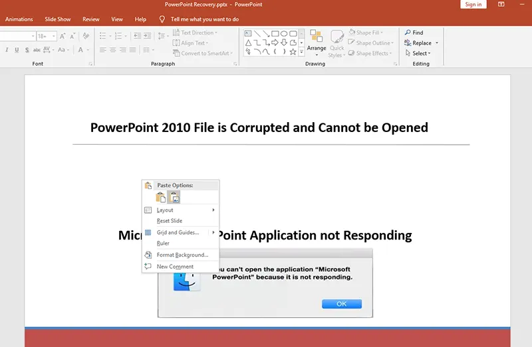The width and height of the screenshot is (532, 347).
Task: Select the Elbow Connector shape
Action: pos(257,42)
